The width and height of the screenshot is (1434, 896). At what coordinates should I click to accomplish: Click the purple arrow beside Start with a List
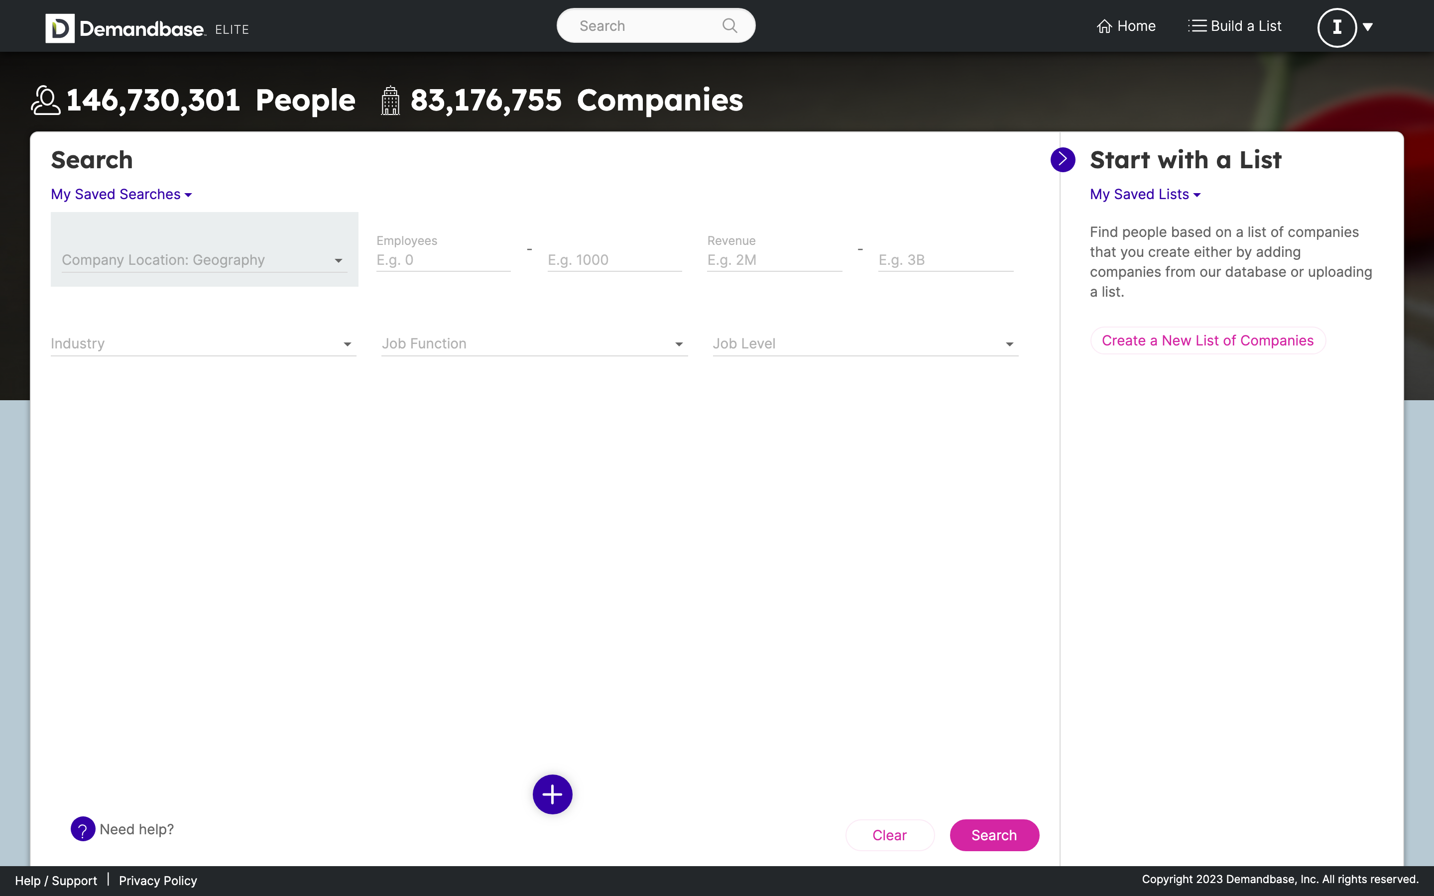coord(1063,159)
